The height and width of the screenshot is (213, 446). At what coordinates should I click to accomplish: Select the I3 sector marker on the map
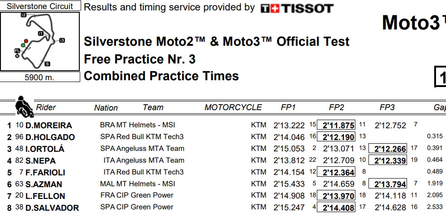pyautogui.click(x=62, y=41)
